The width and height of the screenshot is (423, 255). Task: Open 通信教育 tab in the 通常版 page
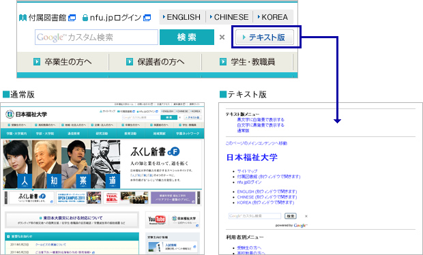pos(74,134)
